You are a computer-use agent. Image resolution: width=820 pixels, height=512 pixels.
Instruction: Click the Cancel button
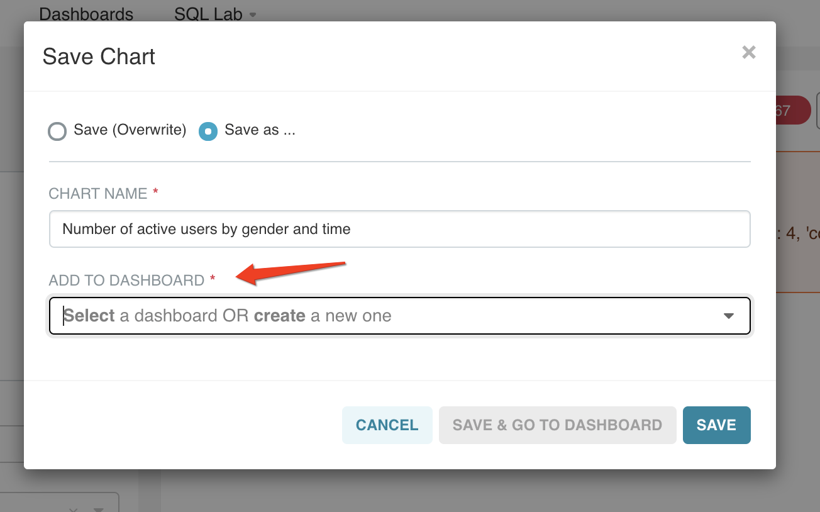[x=387, y=425]
